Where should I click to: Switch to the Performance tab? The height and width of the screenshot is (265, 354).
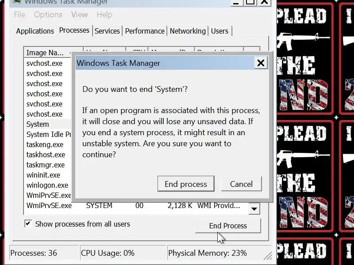[145, 31]
